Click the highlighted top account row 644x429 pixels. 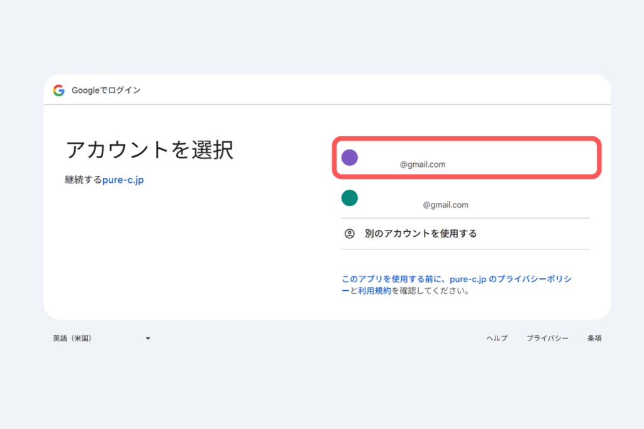[467, 157]
